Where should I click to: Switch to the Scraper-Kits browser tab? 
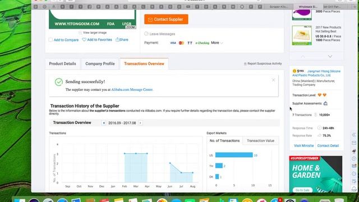(279, 7)
